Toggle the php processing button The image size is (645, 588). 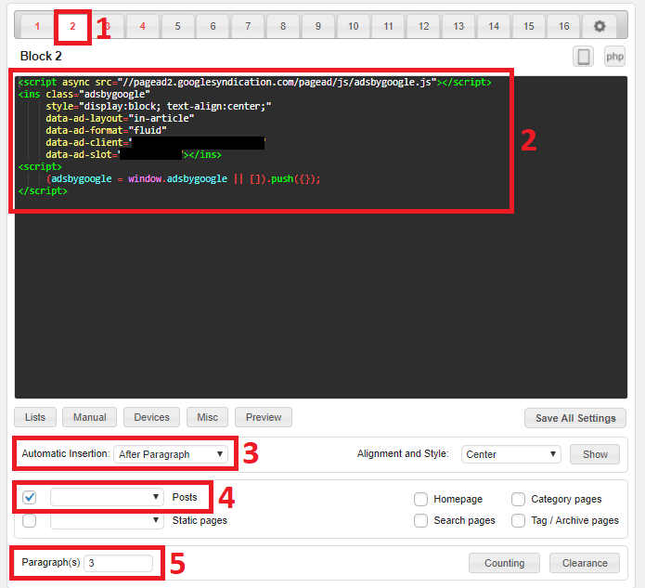point(614,57)
